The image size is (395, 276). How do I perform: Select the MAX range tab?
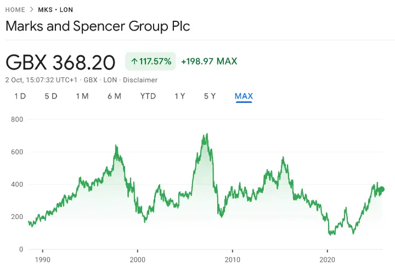[244, 96]
